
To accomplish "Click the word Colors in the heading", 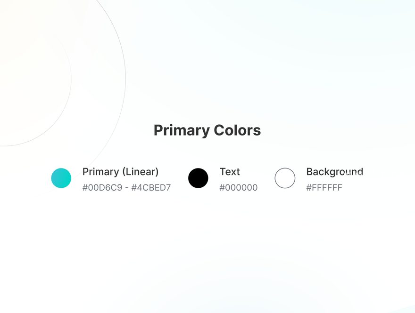I will [237, 130].
